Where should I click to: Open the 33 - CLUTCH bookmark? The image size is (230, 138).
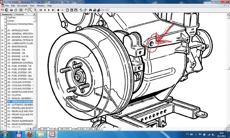14,95
